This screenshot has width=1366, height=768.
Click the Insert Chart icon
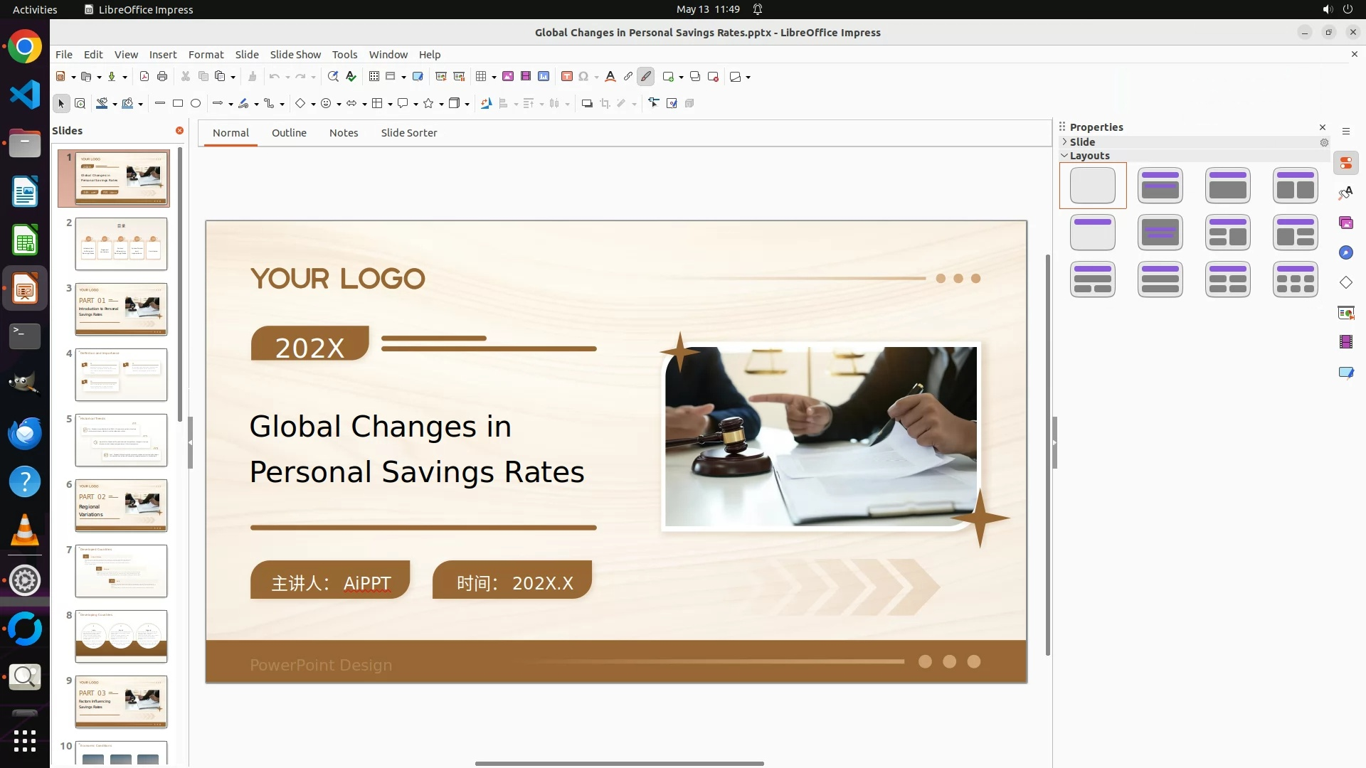[x=544, y=77]
